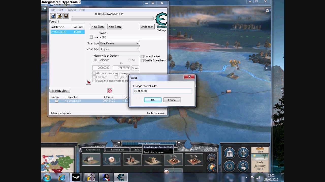
Task: Click the repair plus round button
Action: tap(212, 158)
